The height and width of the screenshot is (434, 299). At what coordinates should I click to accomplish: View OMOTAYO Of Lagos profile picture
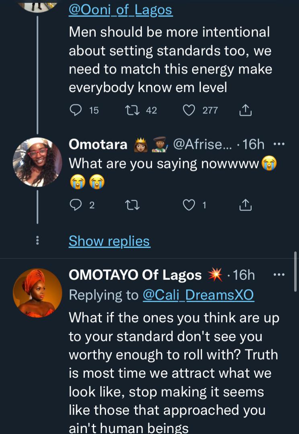click(37, 293)
